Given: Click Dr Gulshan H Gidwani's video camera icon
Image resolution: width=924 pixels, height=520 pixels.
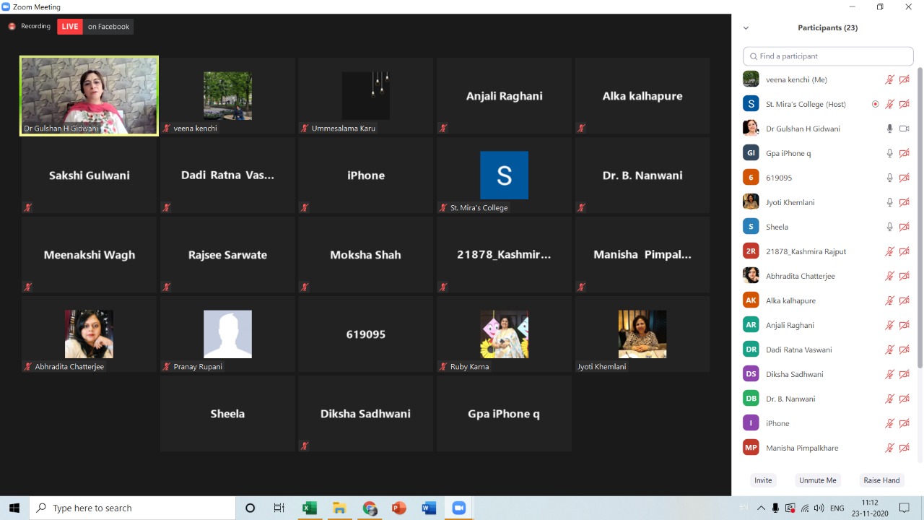Looking at the screenshot, I should click(904, 129).
